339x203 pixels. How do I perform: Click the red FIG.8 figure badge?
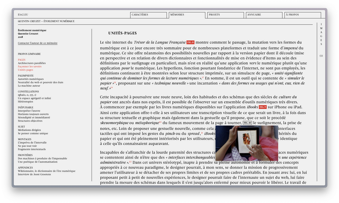190,42
